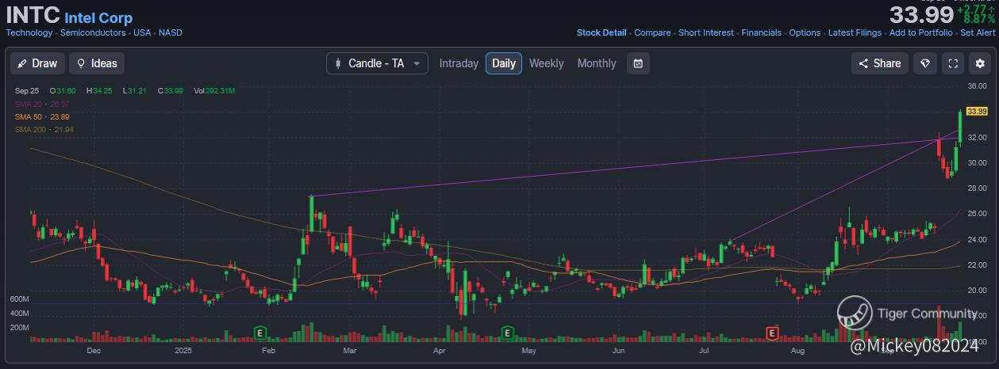Click the Sep 25 date label
This screenshot has height=369, width=999.
(x=26, y=91)
